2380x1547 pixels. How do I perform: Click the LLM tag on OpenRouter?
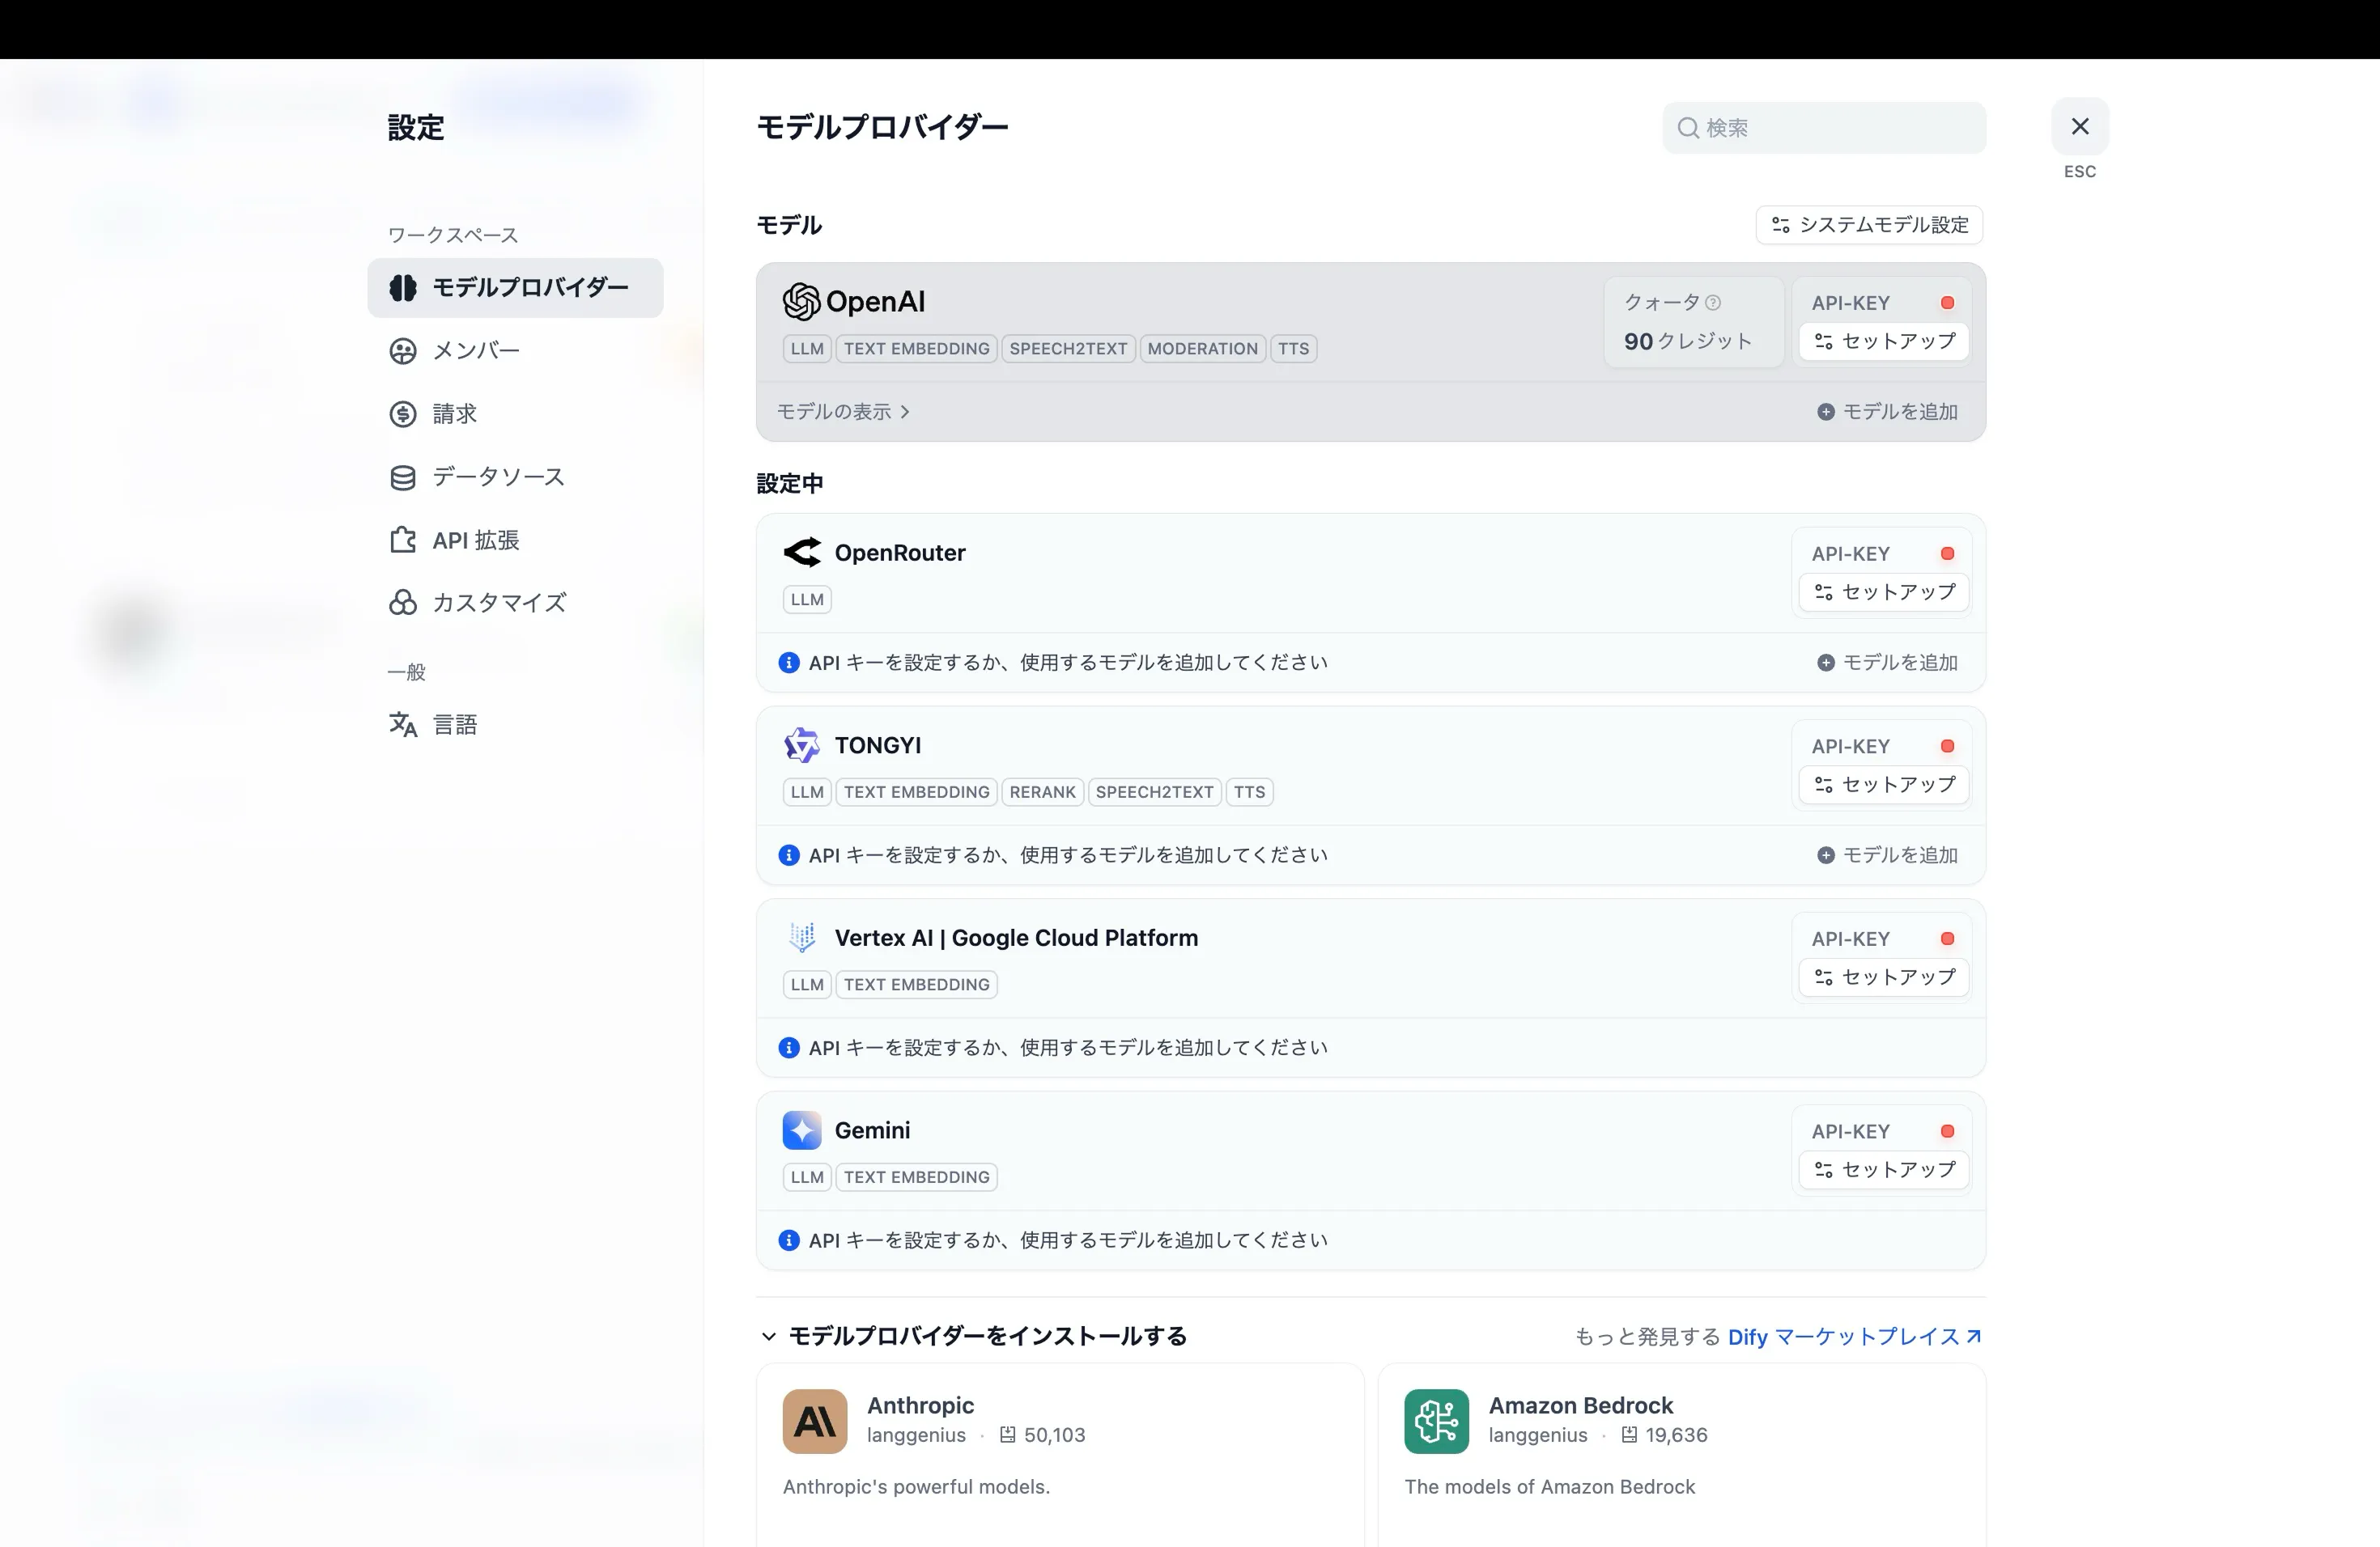click(807, 600)
